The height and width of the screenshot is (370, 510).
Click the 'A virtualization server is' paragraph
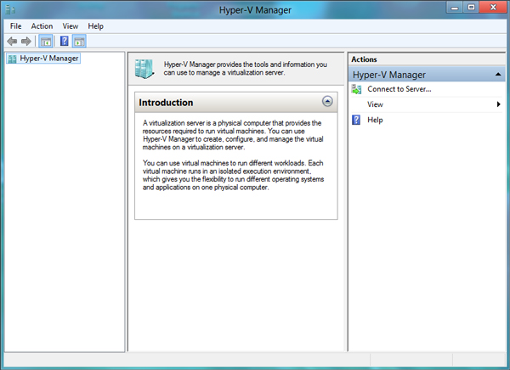[233, 135]
